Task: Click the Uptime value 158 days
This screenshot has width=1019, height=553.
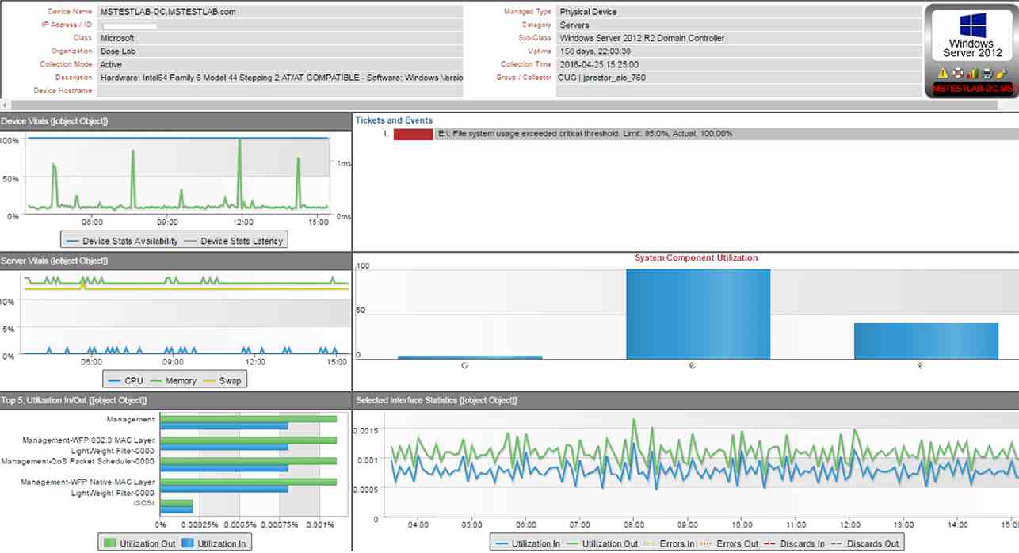Action: click(738, 51)
